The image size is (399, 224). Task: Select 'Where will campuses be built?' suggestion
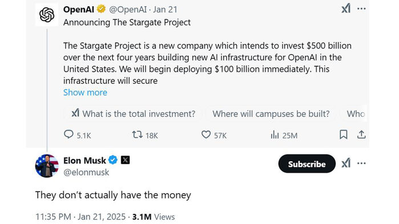tap(271, 113)
